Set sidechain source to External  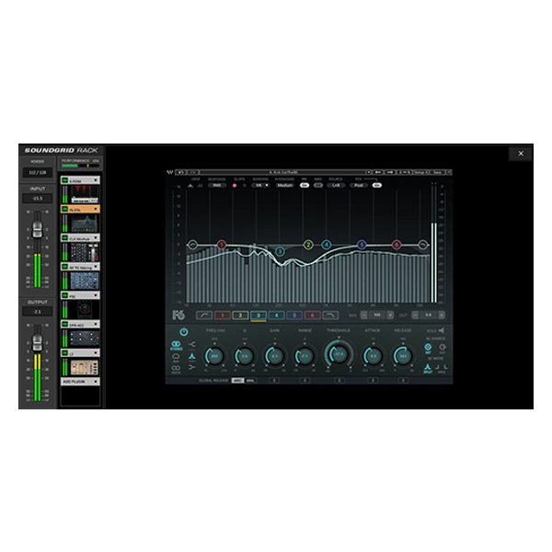coord(443,348)
